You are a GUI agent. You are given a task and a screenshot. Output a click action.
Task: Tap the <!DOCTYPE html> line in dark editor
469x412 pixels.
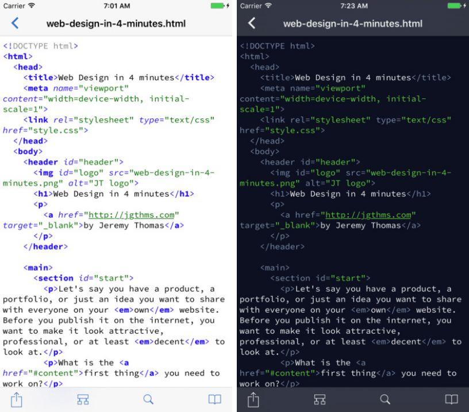coord(277,46)
